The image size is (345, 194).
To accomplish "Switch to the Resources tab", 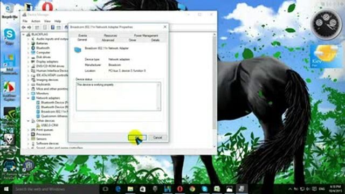I will pos(110,36).
